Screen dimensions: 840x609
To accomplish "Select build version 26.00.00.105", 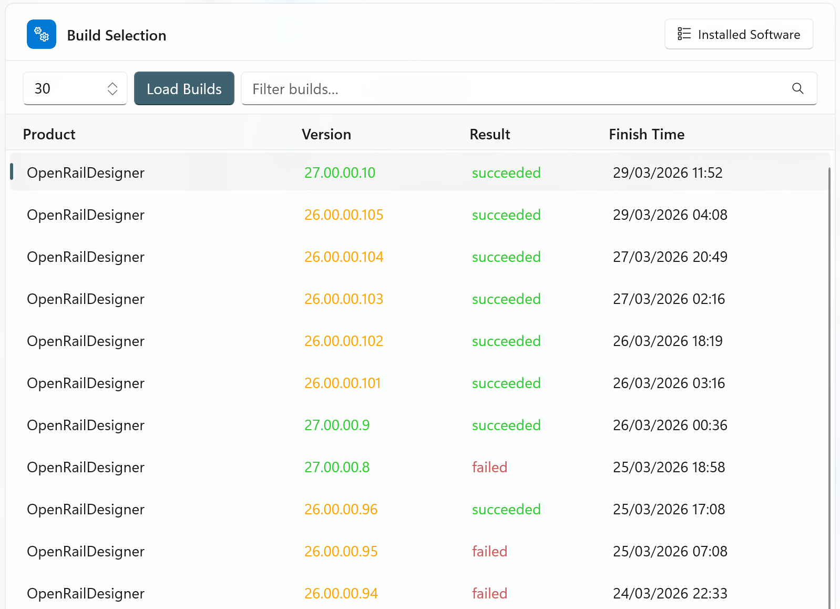I will coord(343,215).
